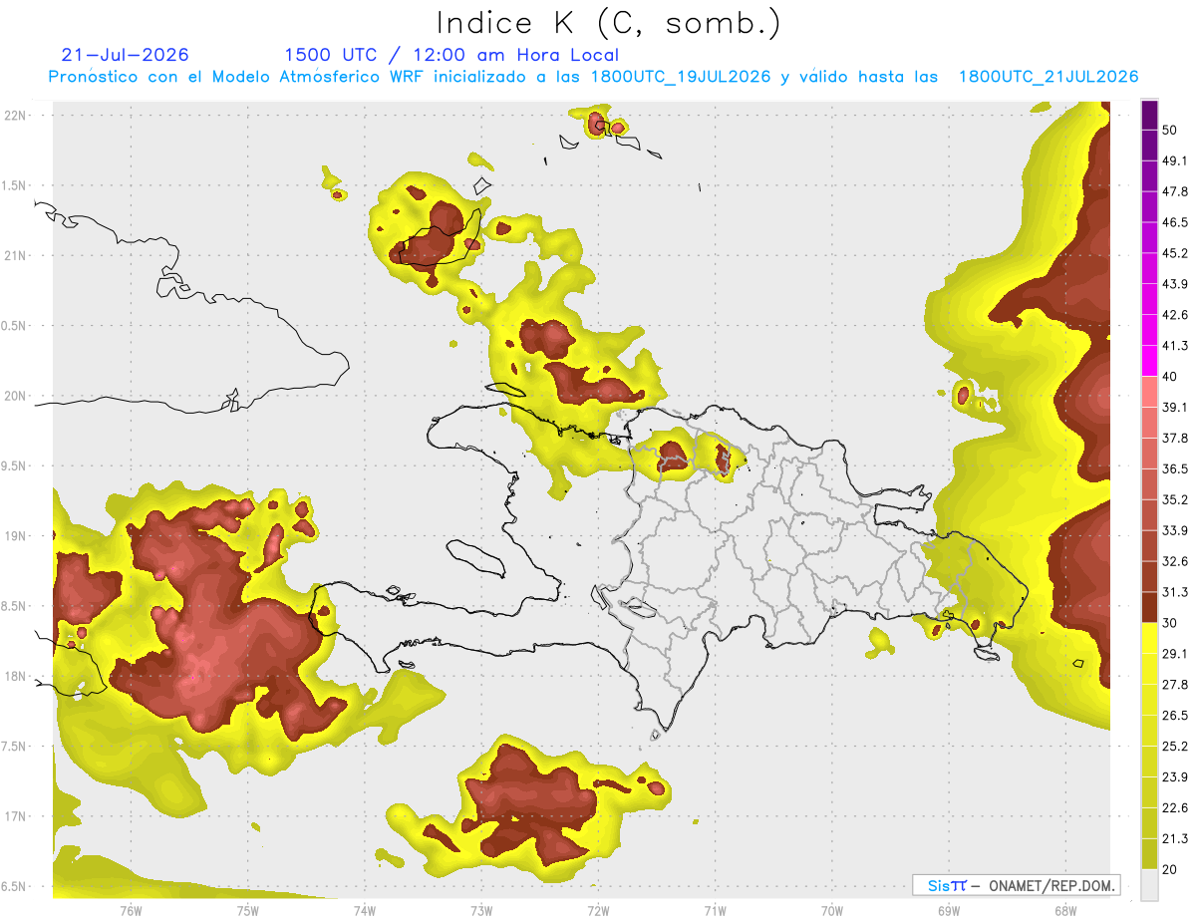Click the colour bar value 25.2

click(x=1175, y=747)
